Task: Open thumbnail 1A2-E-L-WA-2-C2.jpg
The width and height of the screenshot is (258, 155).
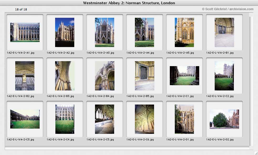Action: (x=224, y=76)
